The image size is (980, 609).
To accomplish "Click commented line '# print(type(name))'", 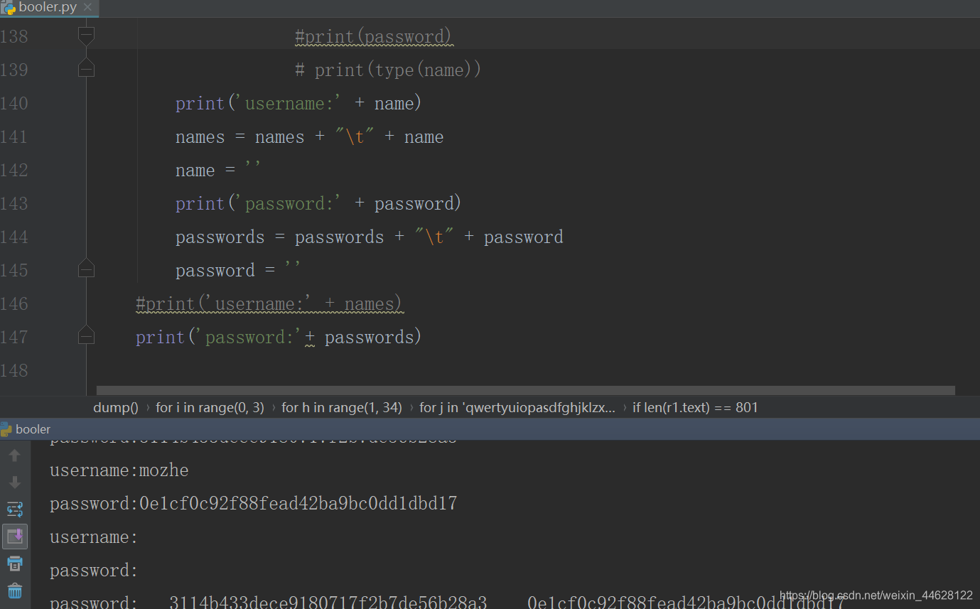I will click(388, 70).
